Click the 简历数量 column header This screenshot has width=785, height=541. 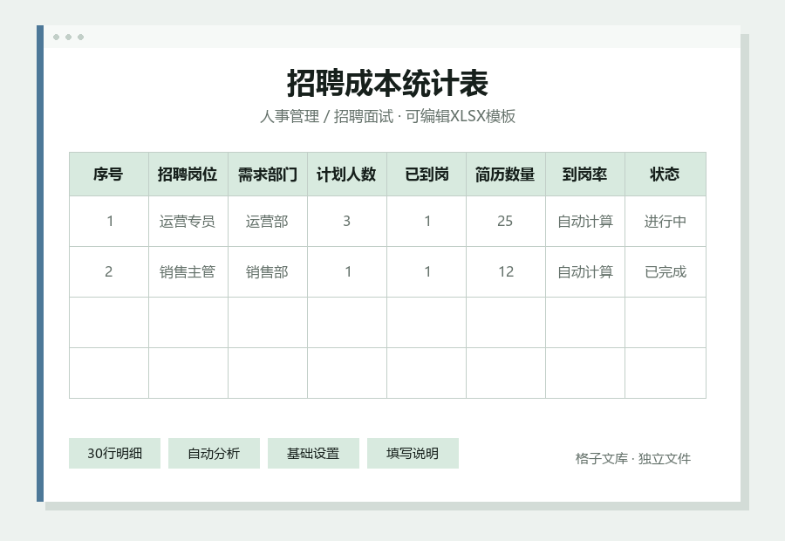coord(506,175)
